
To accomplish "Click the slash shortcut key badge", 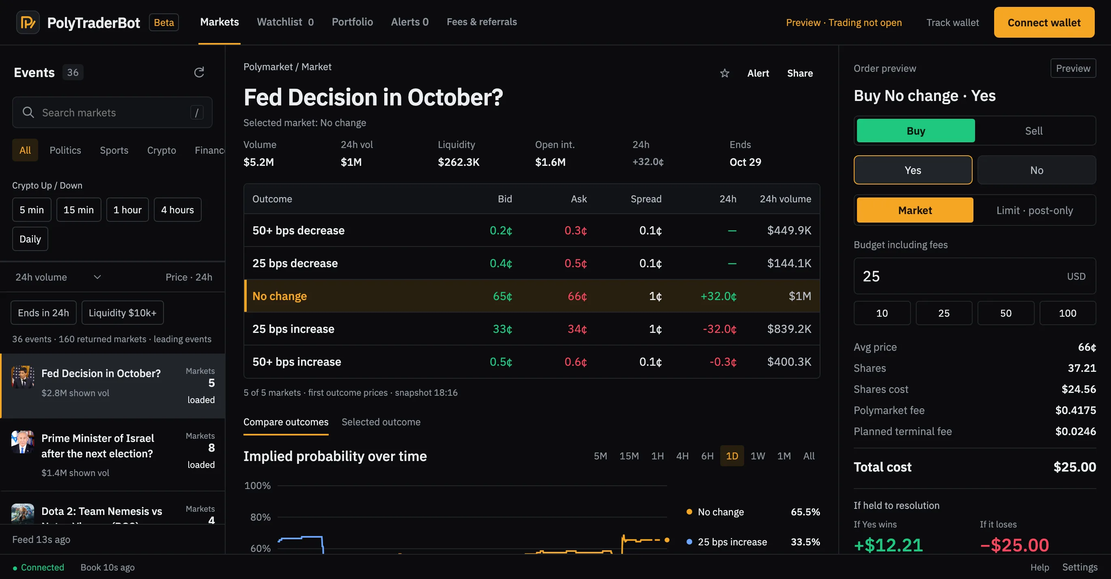I will point(197,112).
